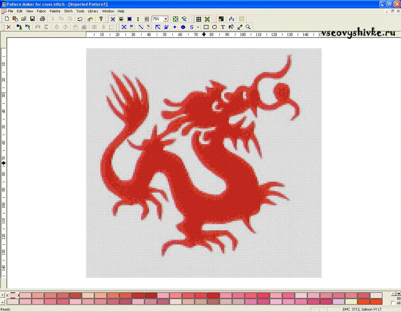Image resolution: width=401 pixels, height=312 pixels.
Task: Toggle the solid color block view
Action: tap(130, 19)
